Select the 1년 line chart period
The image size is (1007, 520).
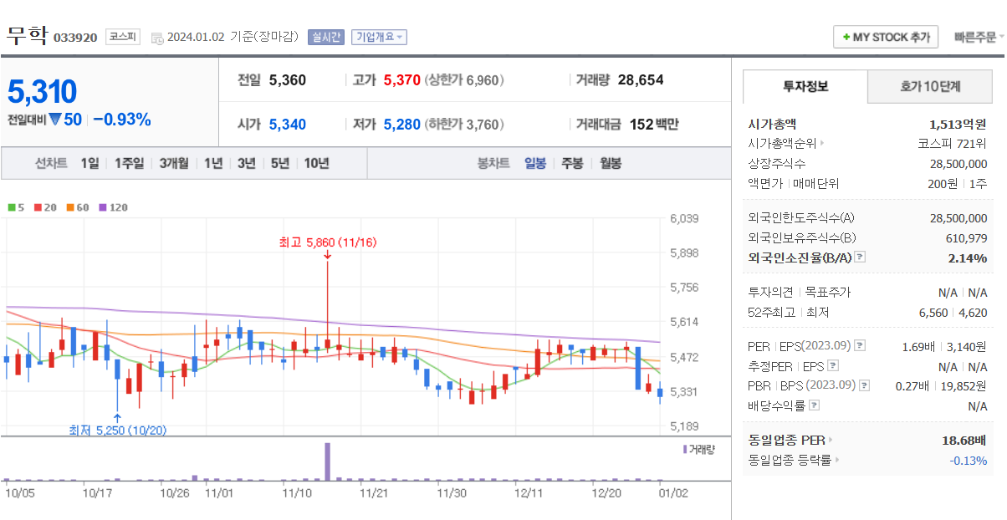point(213,163)
